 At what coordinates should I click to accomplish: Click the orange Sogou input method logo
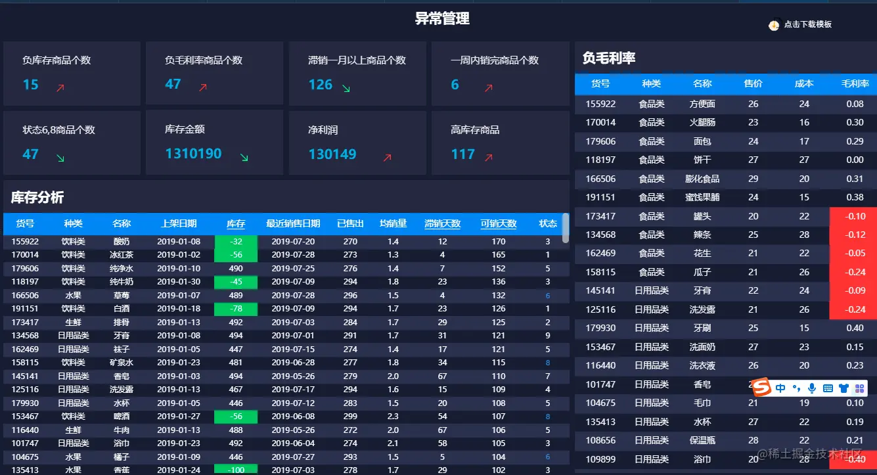coord(763,388)
